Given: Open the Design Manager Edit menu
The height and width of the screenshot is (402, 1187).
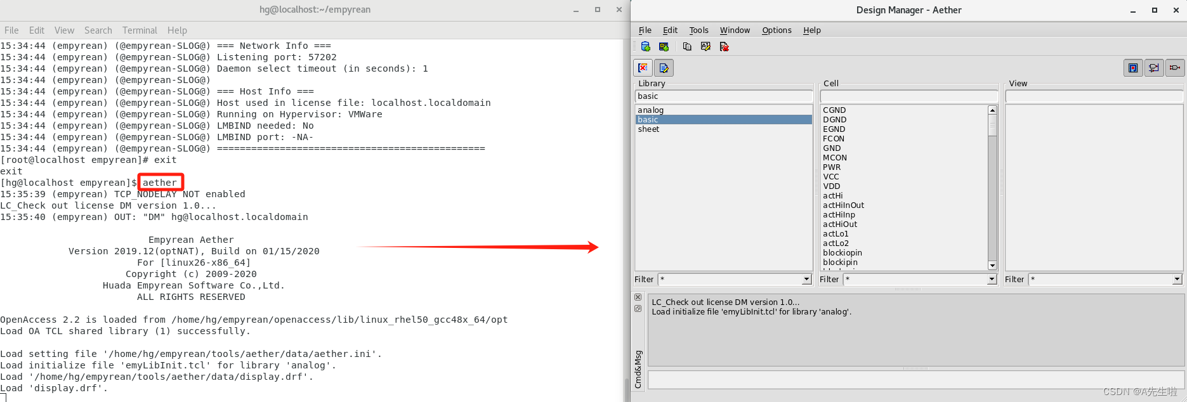Looking at the screenshot, I should click(670, 30).
